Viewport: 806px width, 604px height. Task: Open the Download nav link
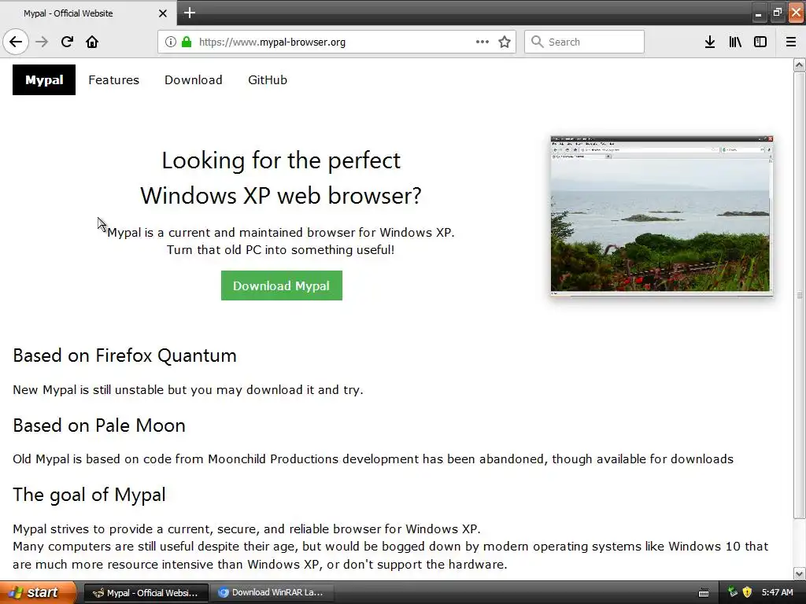point(194,80)
